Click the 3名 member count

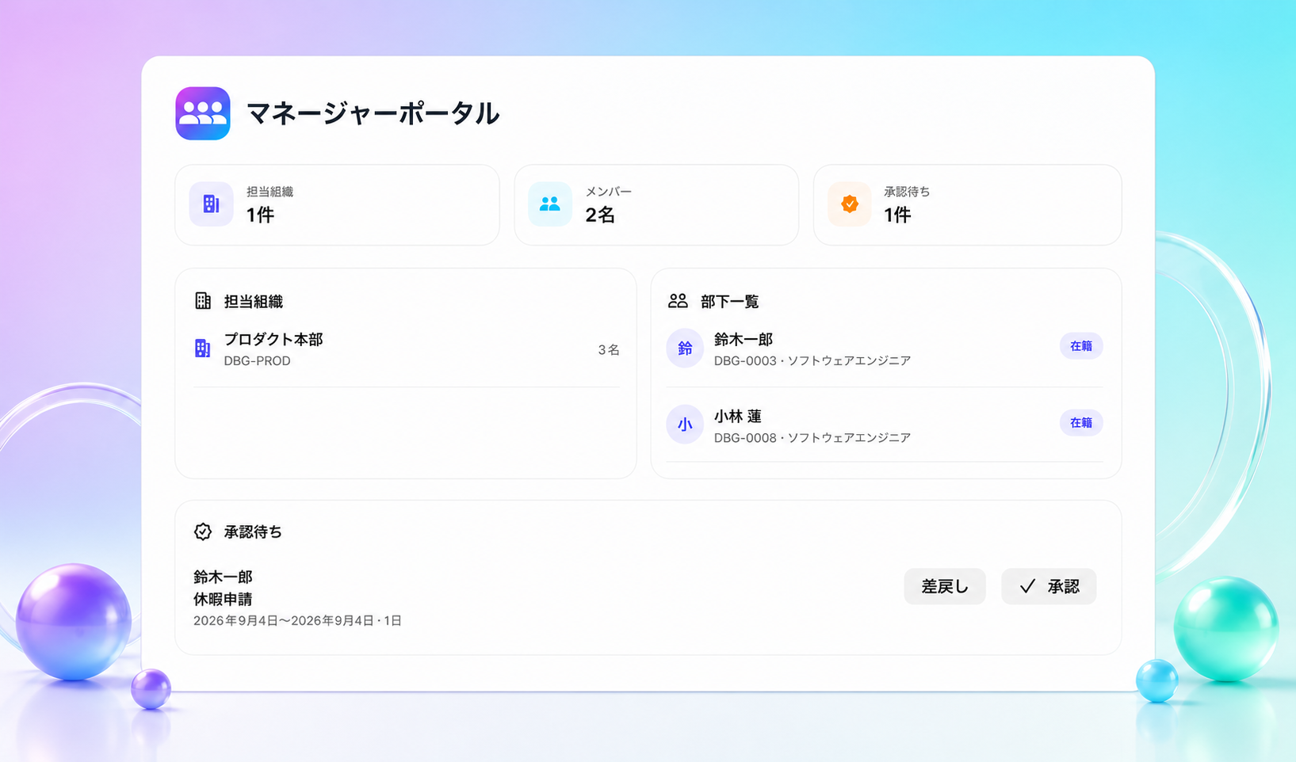click(609, 350)
